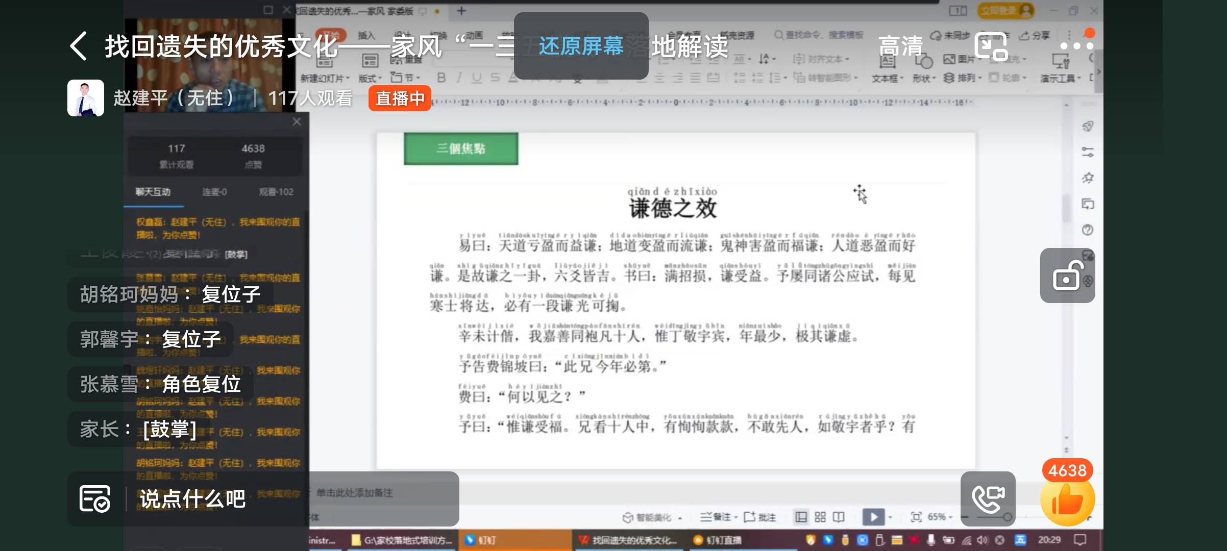Click the screenshot capture icon in live header
The width and height of the screenshot is (1227, 551).
(990, 46)
